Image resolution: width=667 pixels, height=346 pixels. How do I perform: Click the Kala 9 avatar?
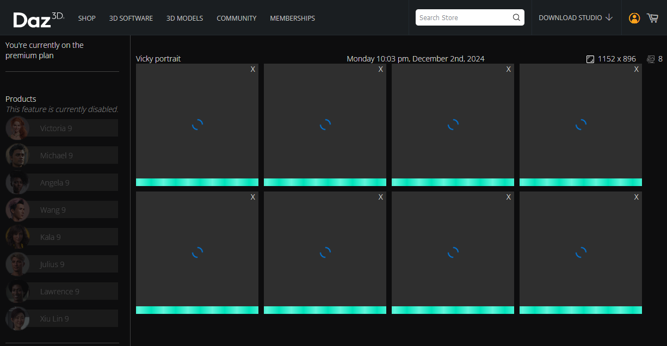tap(17, 237)
